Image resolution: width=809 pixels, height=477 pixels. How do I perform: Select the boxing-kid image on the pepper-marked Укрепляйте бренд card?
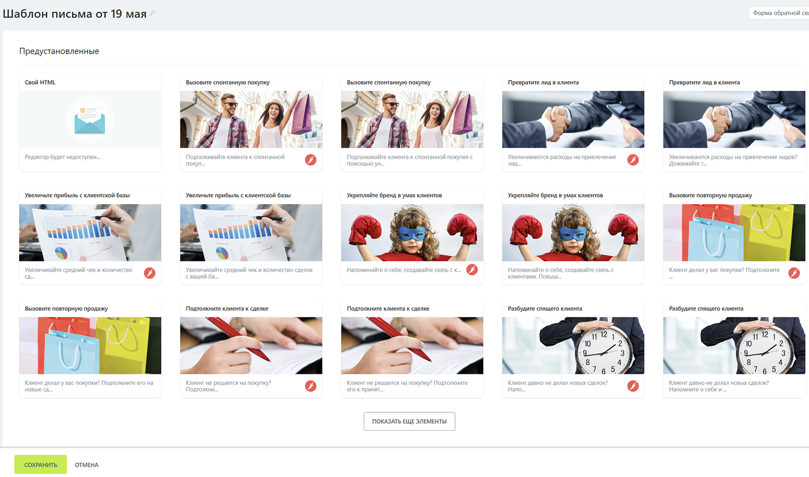(x=412, y=233)
